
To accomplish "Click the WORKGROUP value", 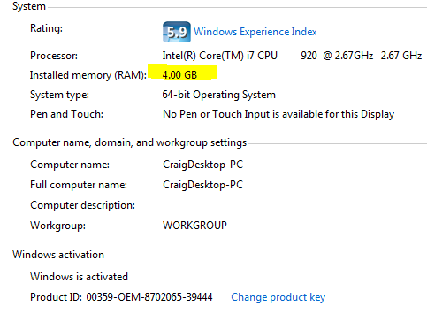I will pyautogui.click(x=194, y=226).
